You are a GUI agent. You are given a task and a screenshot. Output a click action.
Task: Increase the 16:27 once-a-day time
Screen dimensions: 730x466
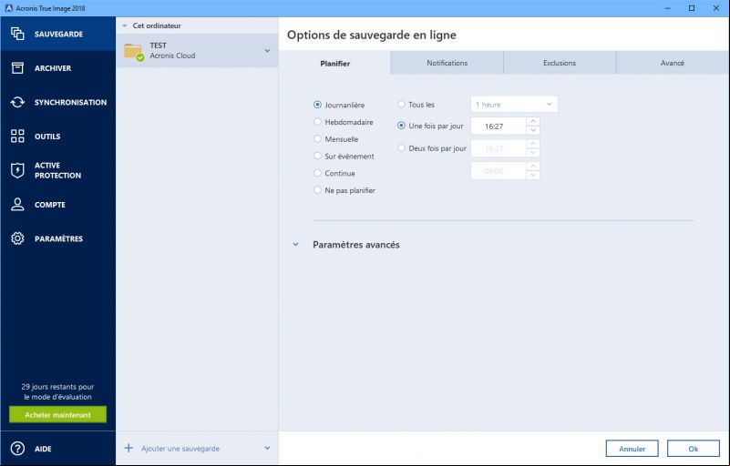(x=533, y=121)
